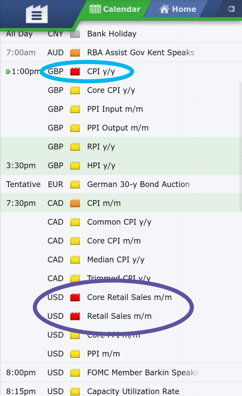Click the gray impact icon for Bank Holiday
242x396 pixels.
point(75,34)
